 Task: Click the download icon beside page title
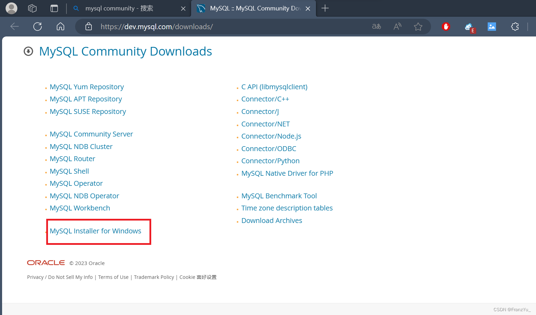click(28, 51)
